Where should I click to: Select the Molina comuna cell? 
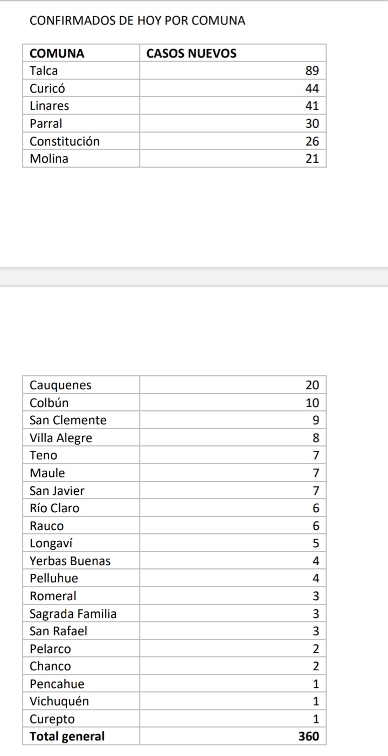81,159
